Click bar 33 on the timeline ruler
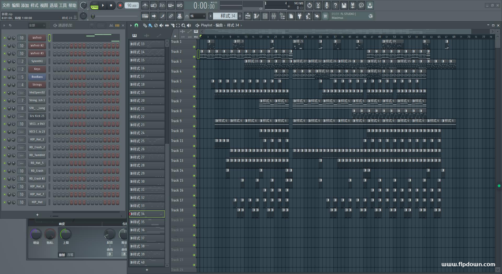This screenshot has width=502, height=274. tap(320, 37)
